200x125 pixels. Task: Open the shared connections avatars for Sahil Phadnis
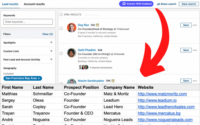click(x=83, y=67)
